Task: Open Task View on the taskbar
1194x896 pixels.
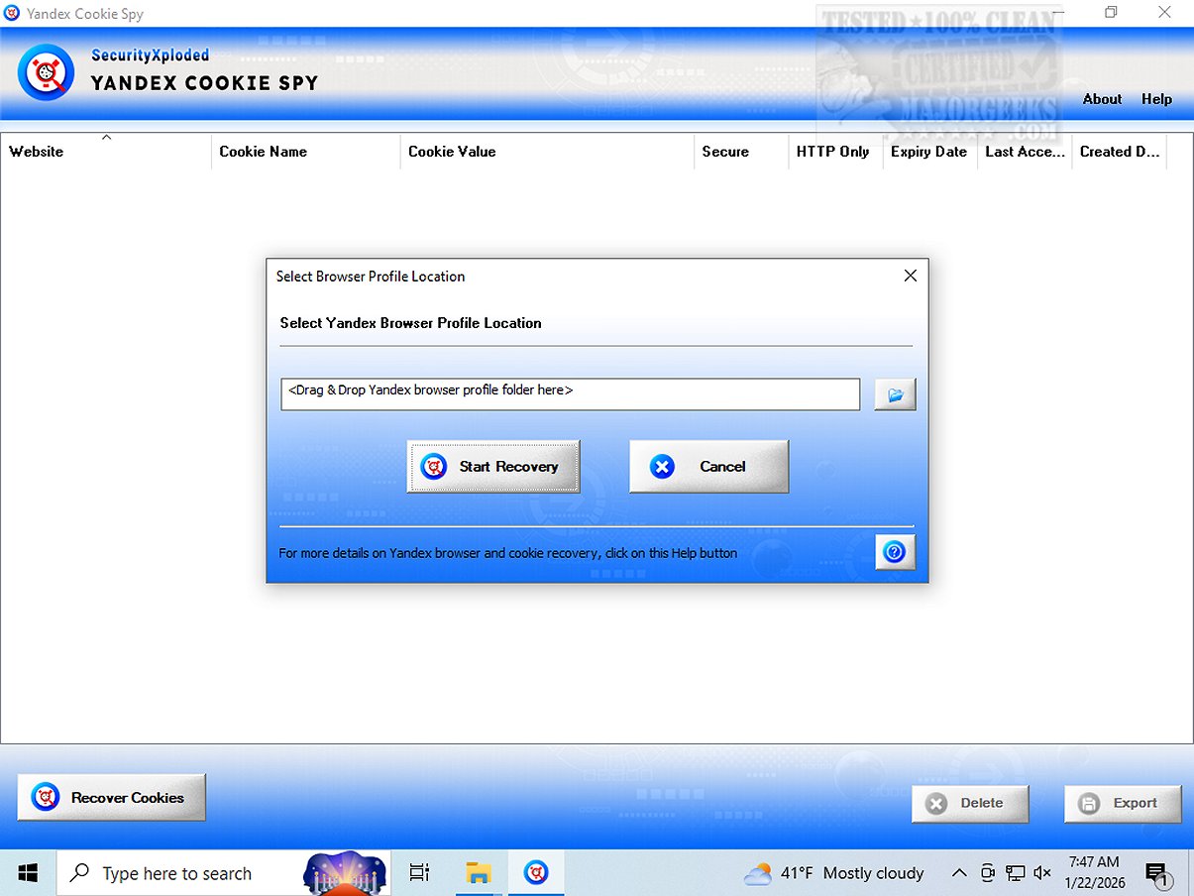Action: coord(420,873)
